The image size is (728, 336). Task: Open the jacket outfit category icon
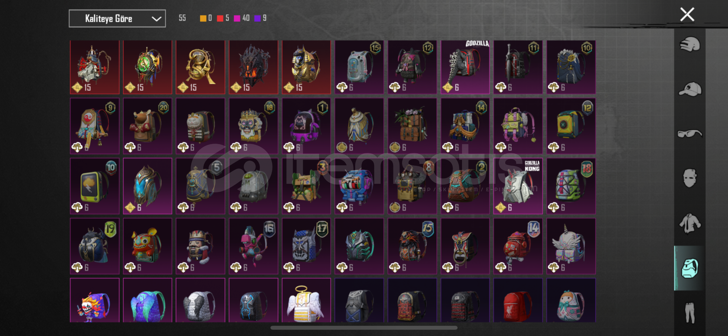(690, 223)
